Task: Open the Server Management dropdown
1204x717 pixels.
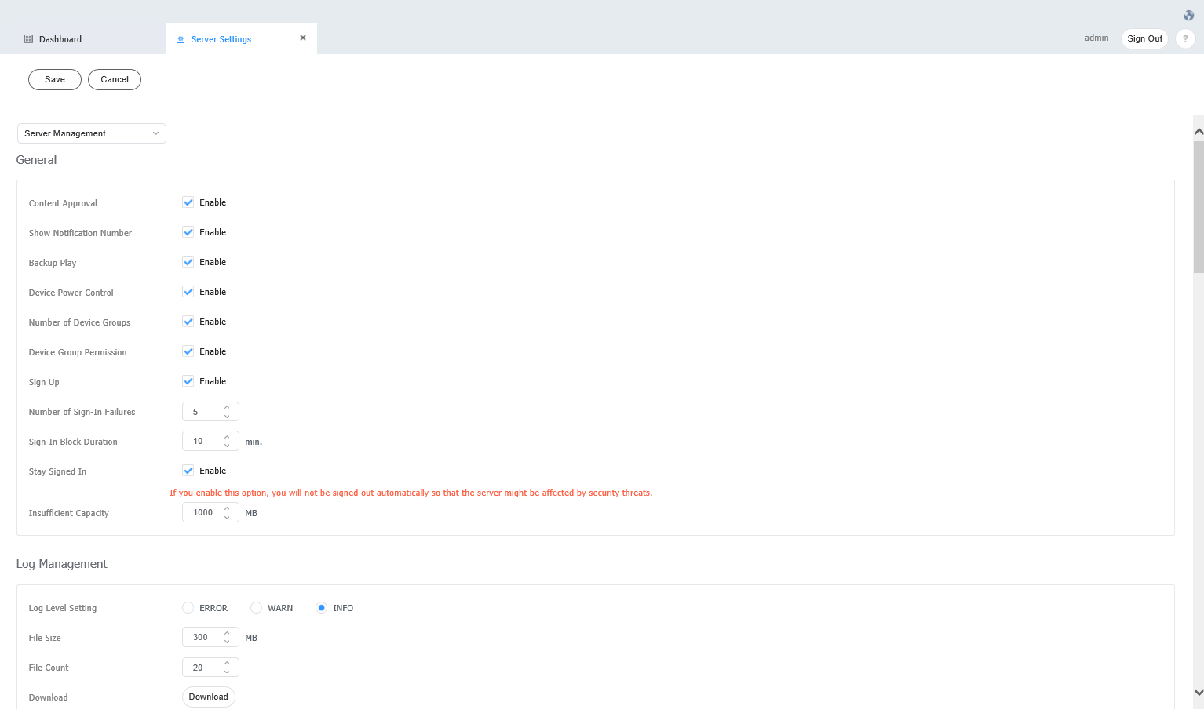Action: 91,133
